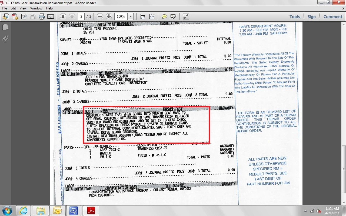Click "ALL PARTS ARE NEW" notice
346x216 pixels.
267,159
